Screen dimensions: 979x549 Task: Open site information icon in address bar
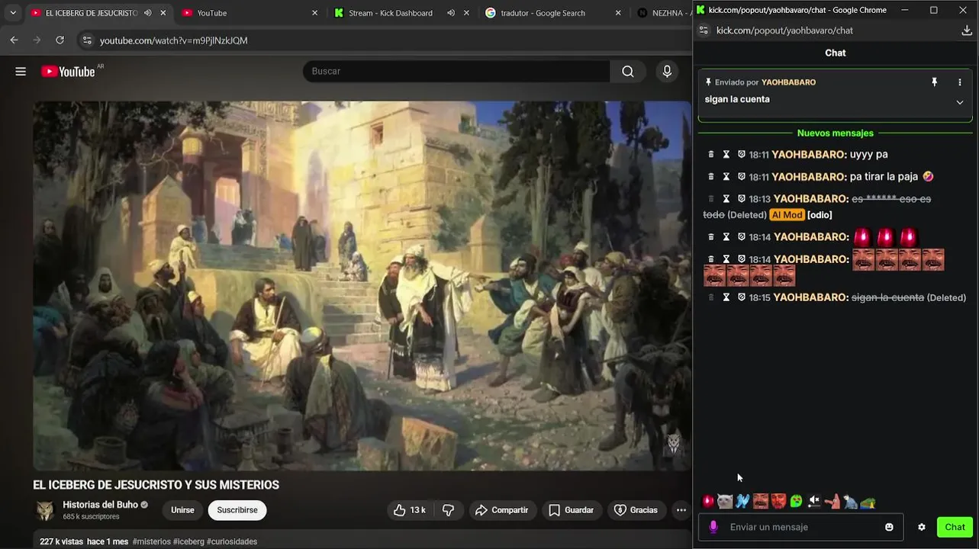click(87, 40)
